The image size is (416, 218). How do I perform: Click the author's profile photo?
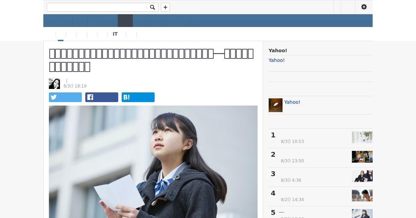[x=54, y=83]
